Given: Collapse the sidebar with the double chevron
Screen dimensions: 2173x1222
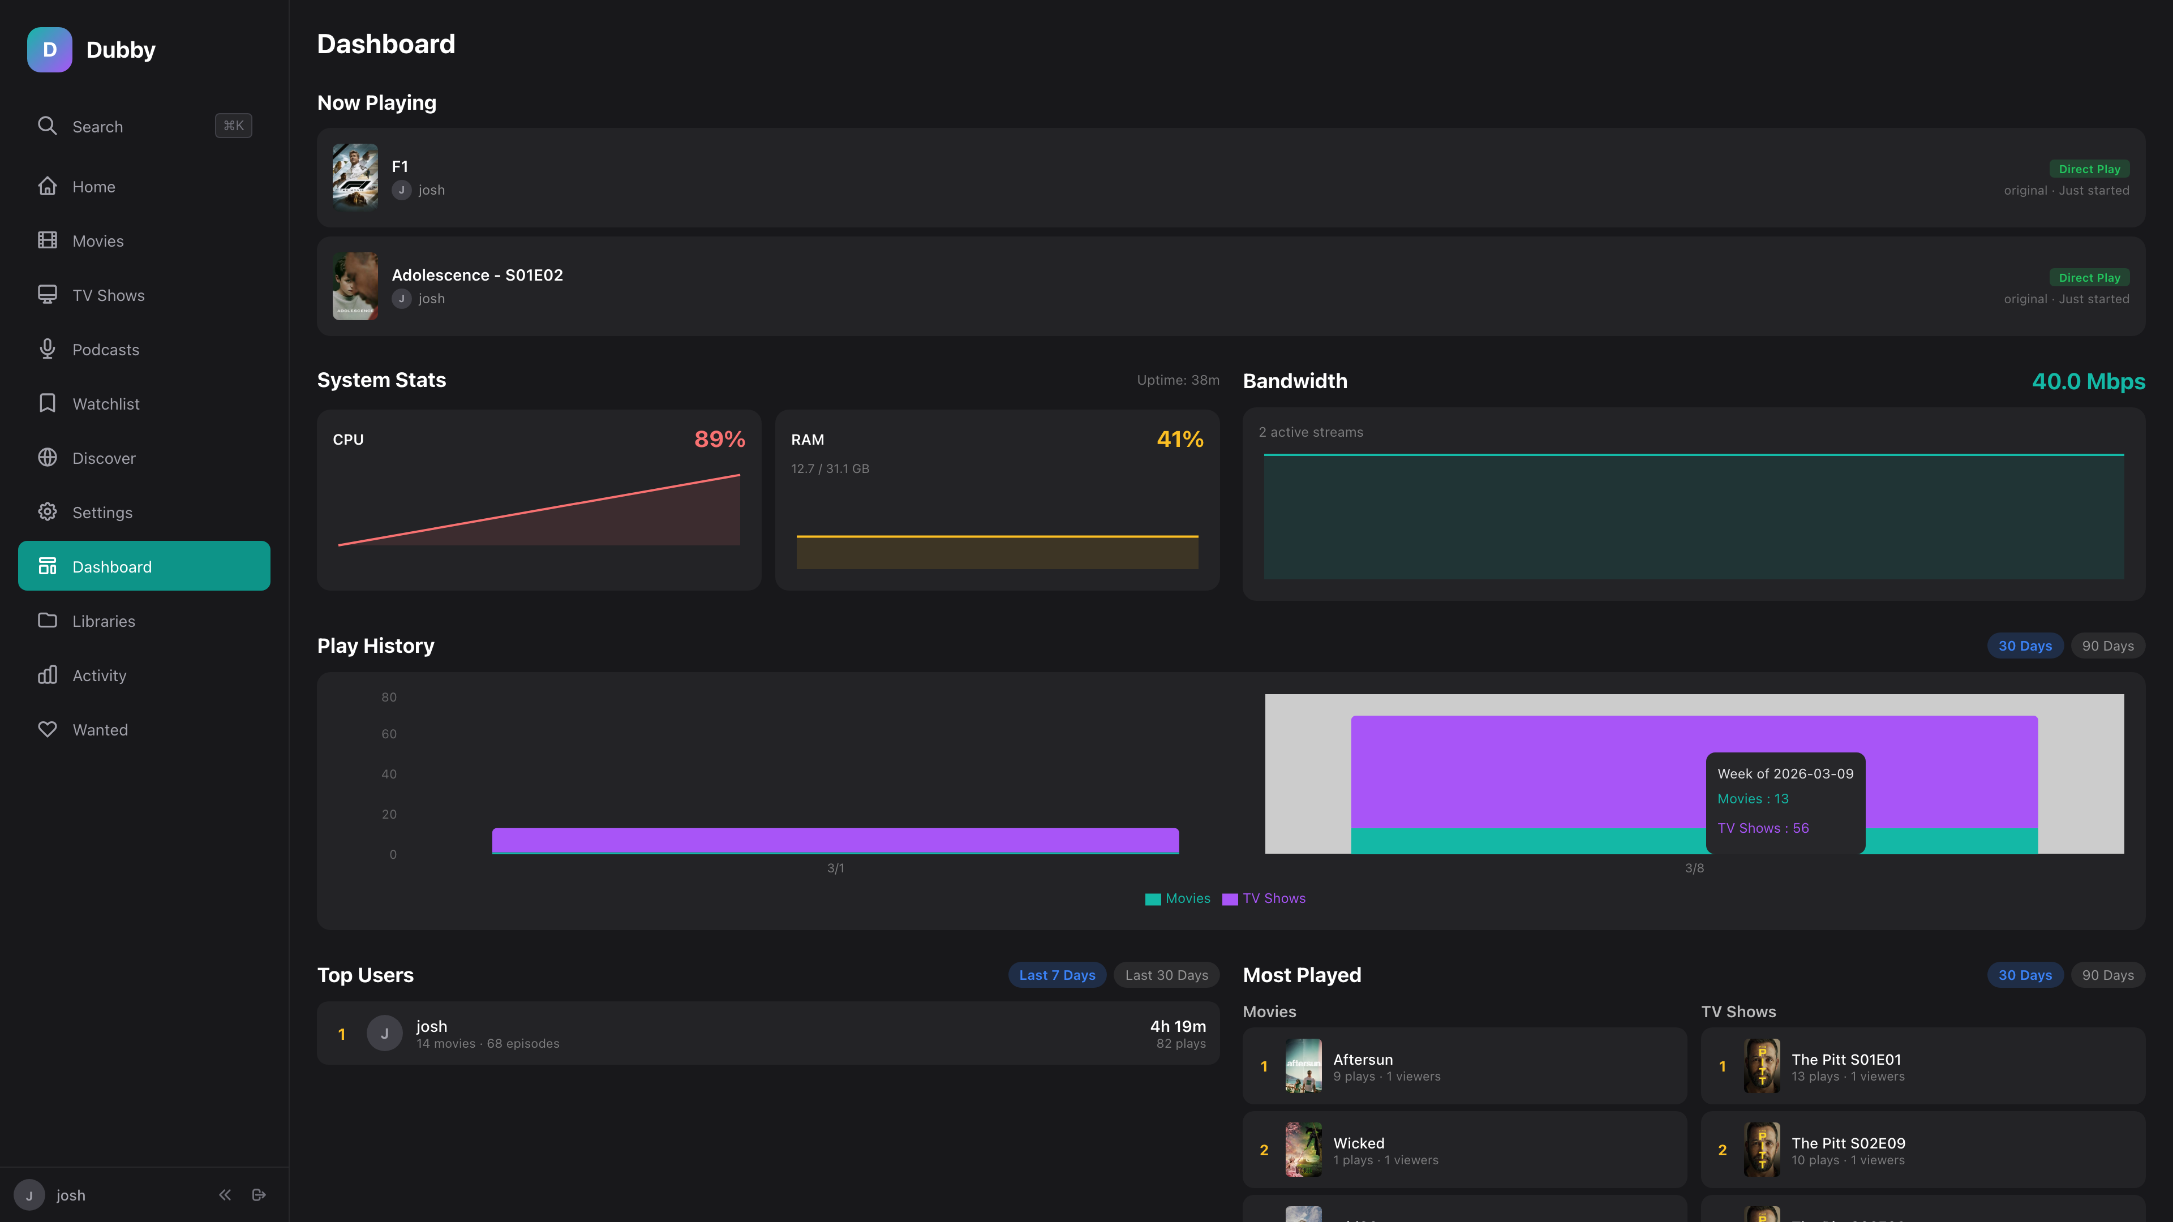Looking at the screenshot, I should (x=225, y=1194).
